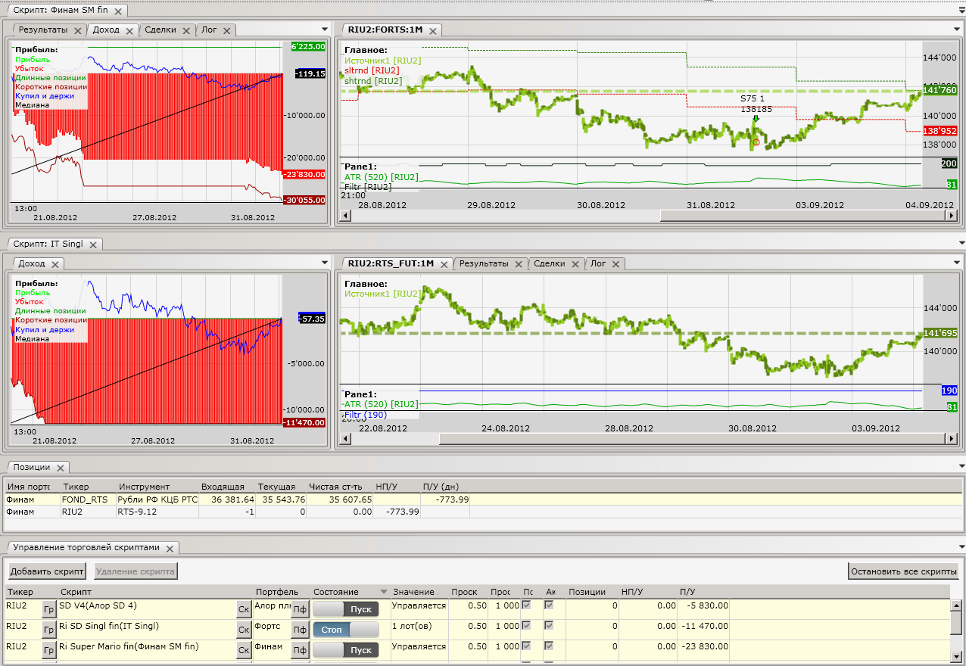Open the Лог tab in IT Singl panel

pyautogui.click(x=598, y=263)
